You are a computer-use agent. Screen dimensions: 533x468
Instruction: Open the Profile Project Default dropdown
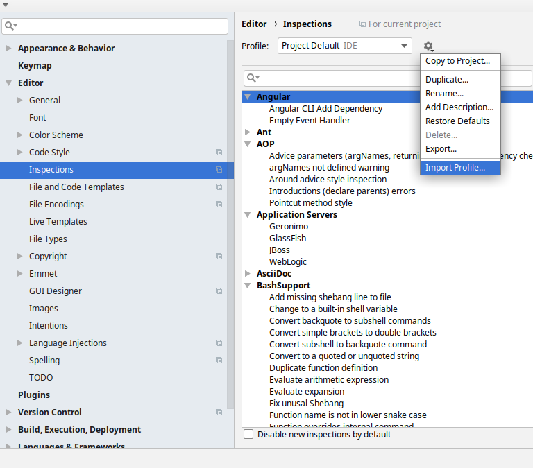(346, 46)
